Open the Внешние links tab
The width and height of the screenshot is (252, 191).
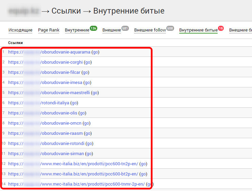click(112, 30)
